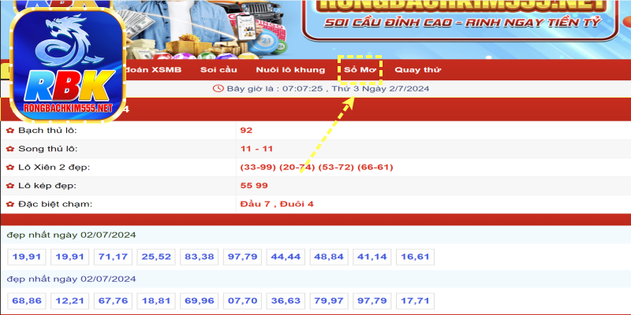Select the 71,17 number pair

pos(113,257)
